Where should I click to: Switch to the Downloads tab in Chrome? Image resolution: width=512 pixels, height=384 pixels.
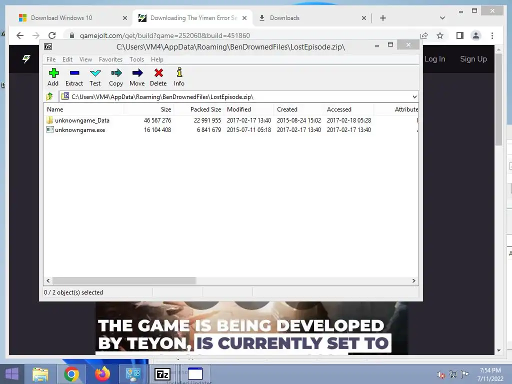(x=311, y=18)
